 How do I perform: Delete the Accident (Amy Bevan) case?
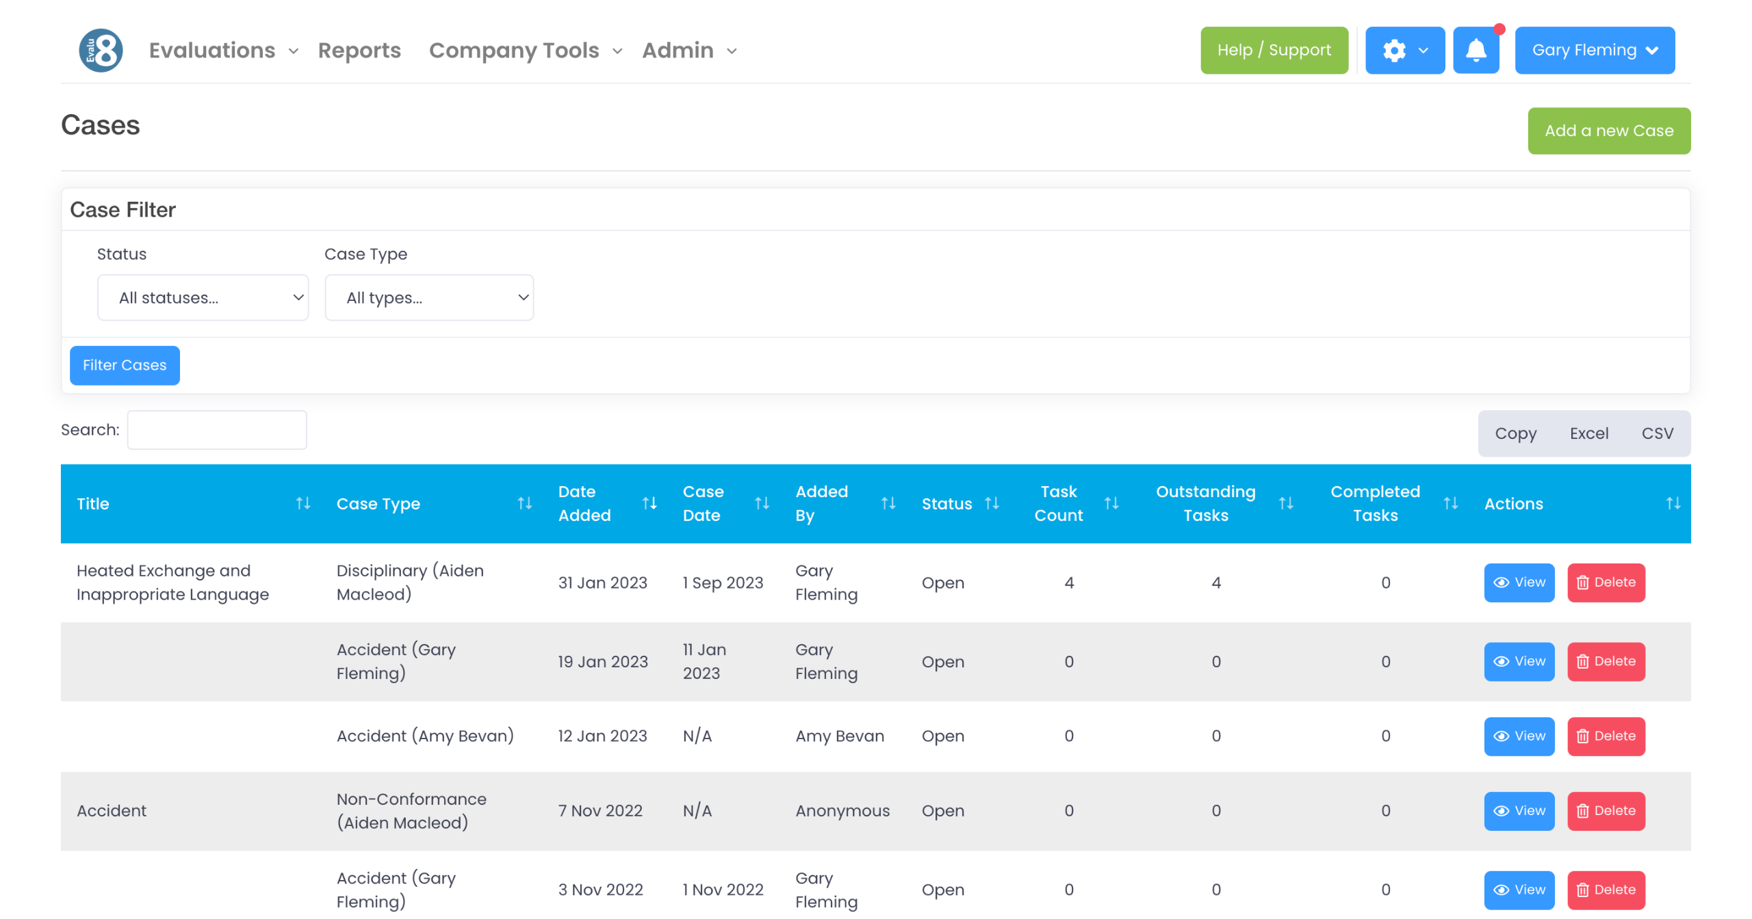coord(1605,736)
